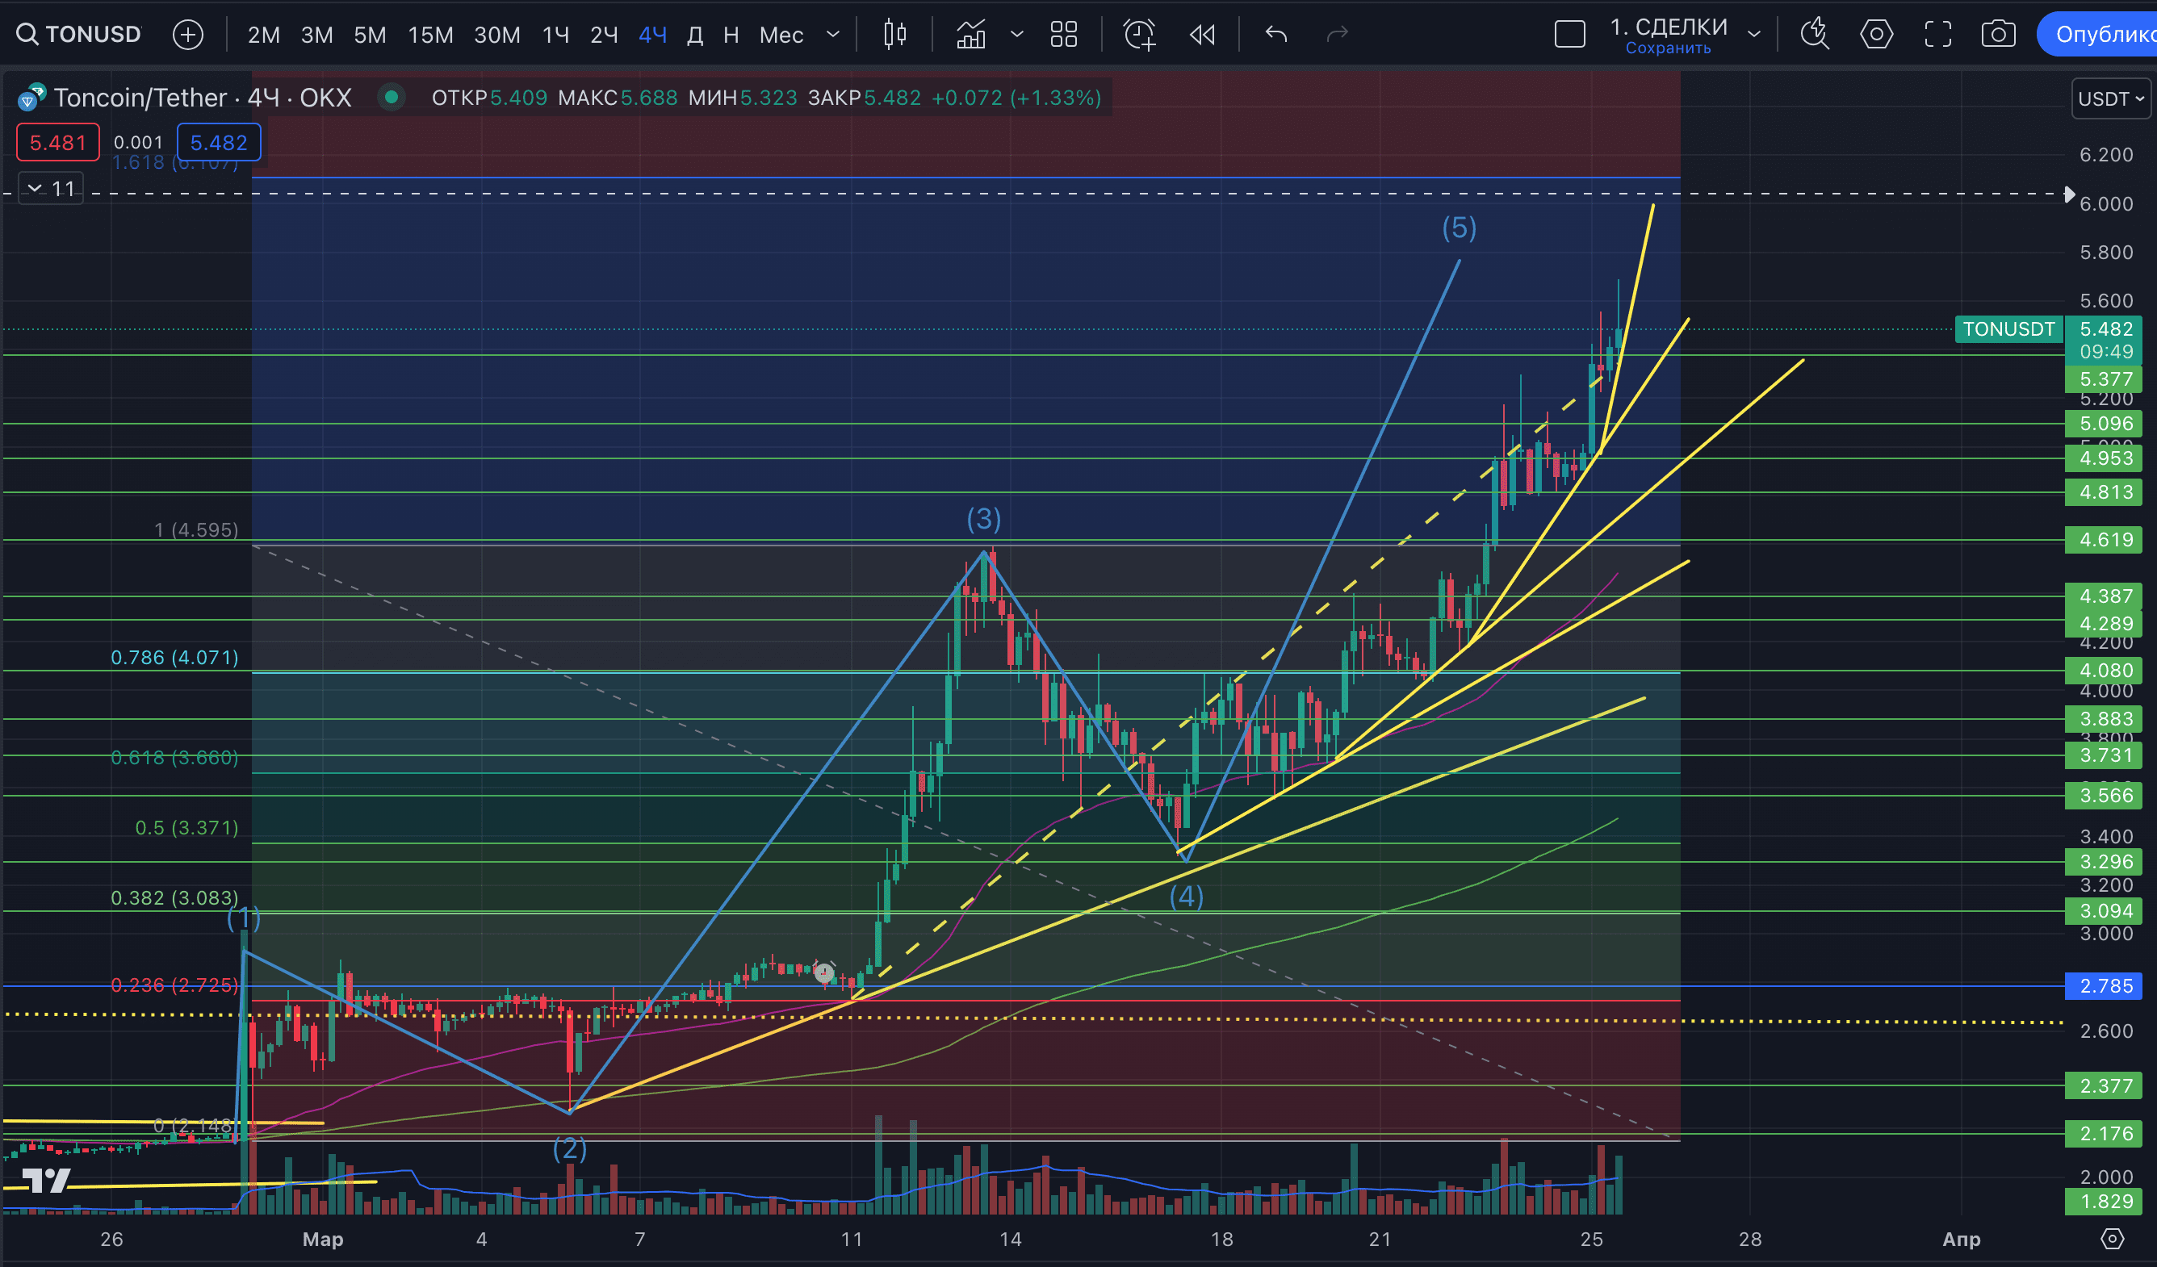Open chart settings with the gear icon
Viewport: 2157px width, 1267px height.
pos(1876,34)
